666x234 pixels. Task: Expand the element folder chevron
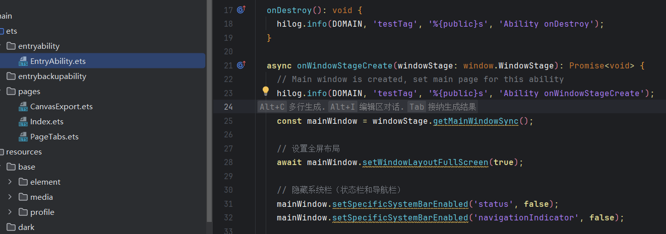(10, 182)
